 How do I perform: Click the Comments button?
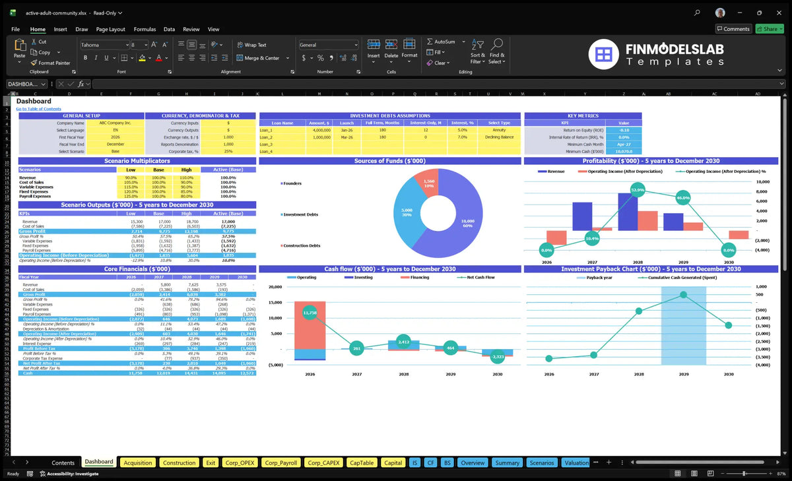point(733,29)
